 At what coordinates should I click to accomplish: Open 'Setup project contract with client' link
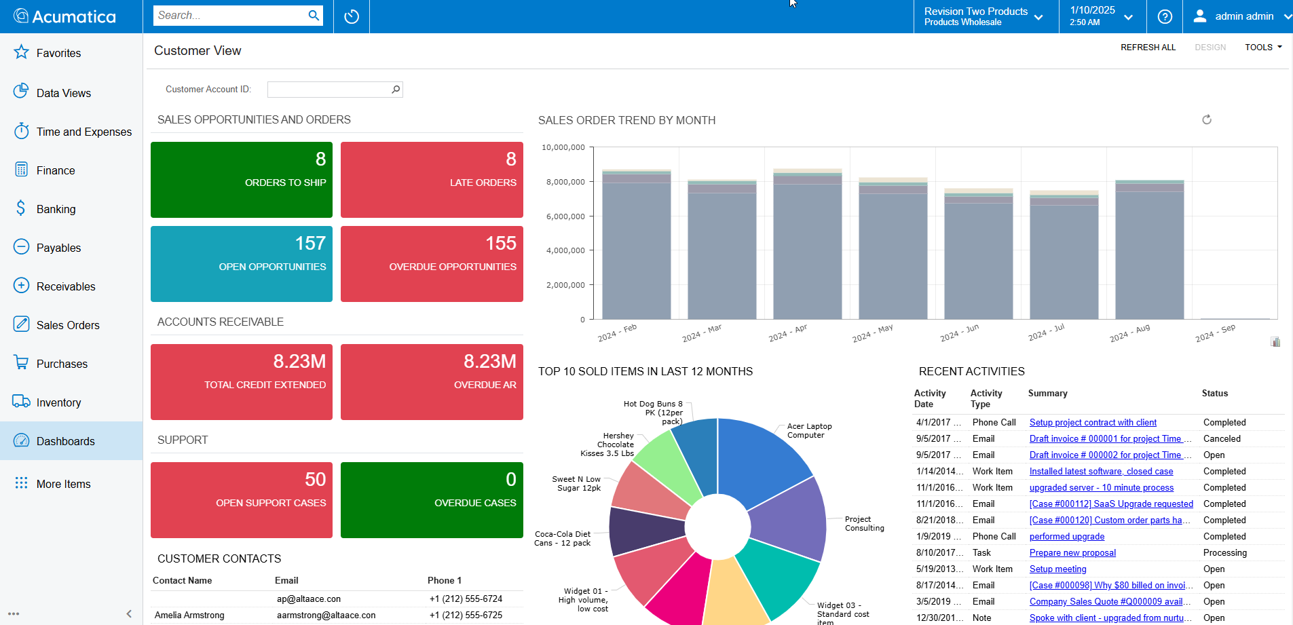point(1093,422)
